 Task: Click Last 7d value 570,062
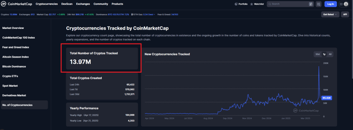(130, 89)
